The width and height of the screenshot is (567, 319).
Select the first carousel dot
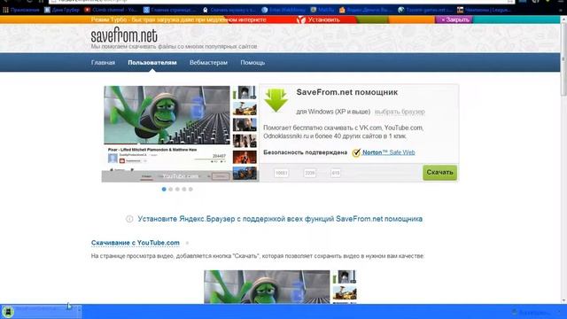click(164, 189)
